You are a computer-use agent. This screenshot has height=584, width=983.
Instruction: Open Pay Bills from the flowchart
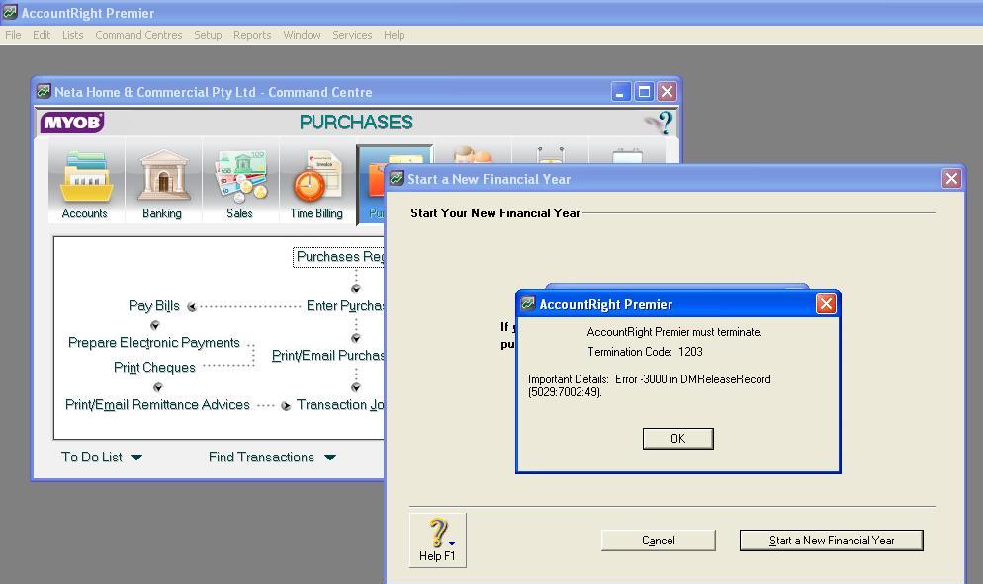(x=153, y=306)
